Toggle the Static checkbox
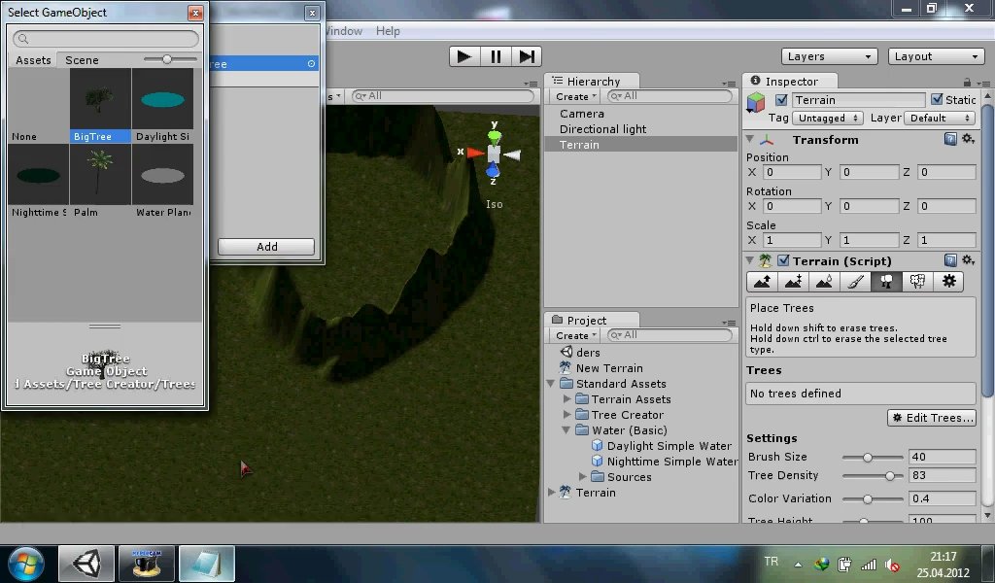This screenshot has height=583, width=995. 937,99
